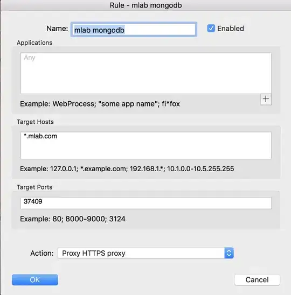Click the plus button to add an application

point(266,99)
